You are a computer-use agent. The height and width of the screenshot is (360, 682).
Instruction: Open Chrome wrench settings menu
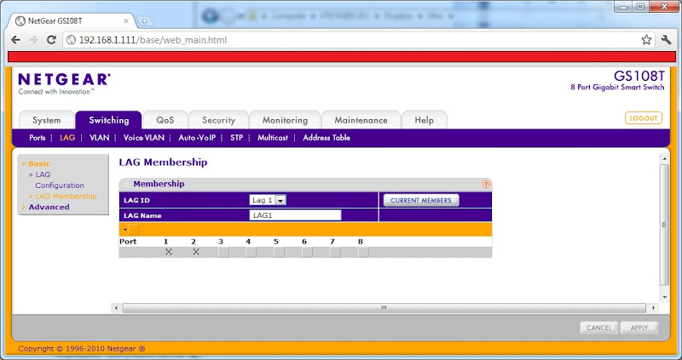tap(666, 40)
